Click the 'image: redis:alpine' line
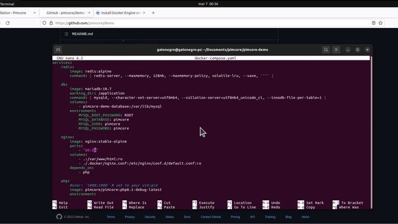Image resolution: width=398 pixels, height=224 pixels. [91, 72]
